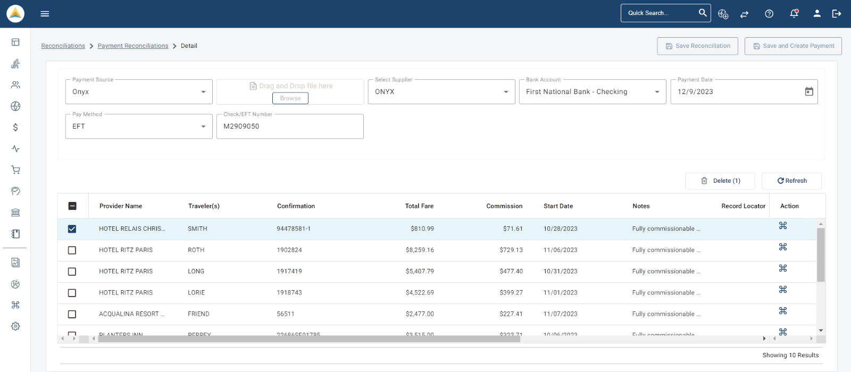This screenshot has width=851, height=372.
Task: Expand the Pay Method EFT dropdown
Action: (139, 126)
